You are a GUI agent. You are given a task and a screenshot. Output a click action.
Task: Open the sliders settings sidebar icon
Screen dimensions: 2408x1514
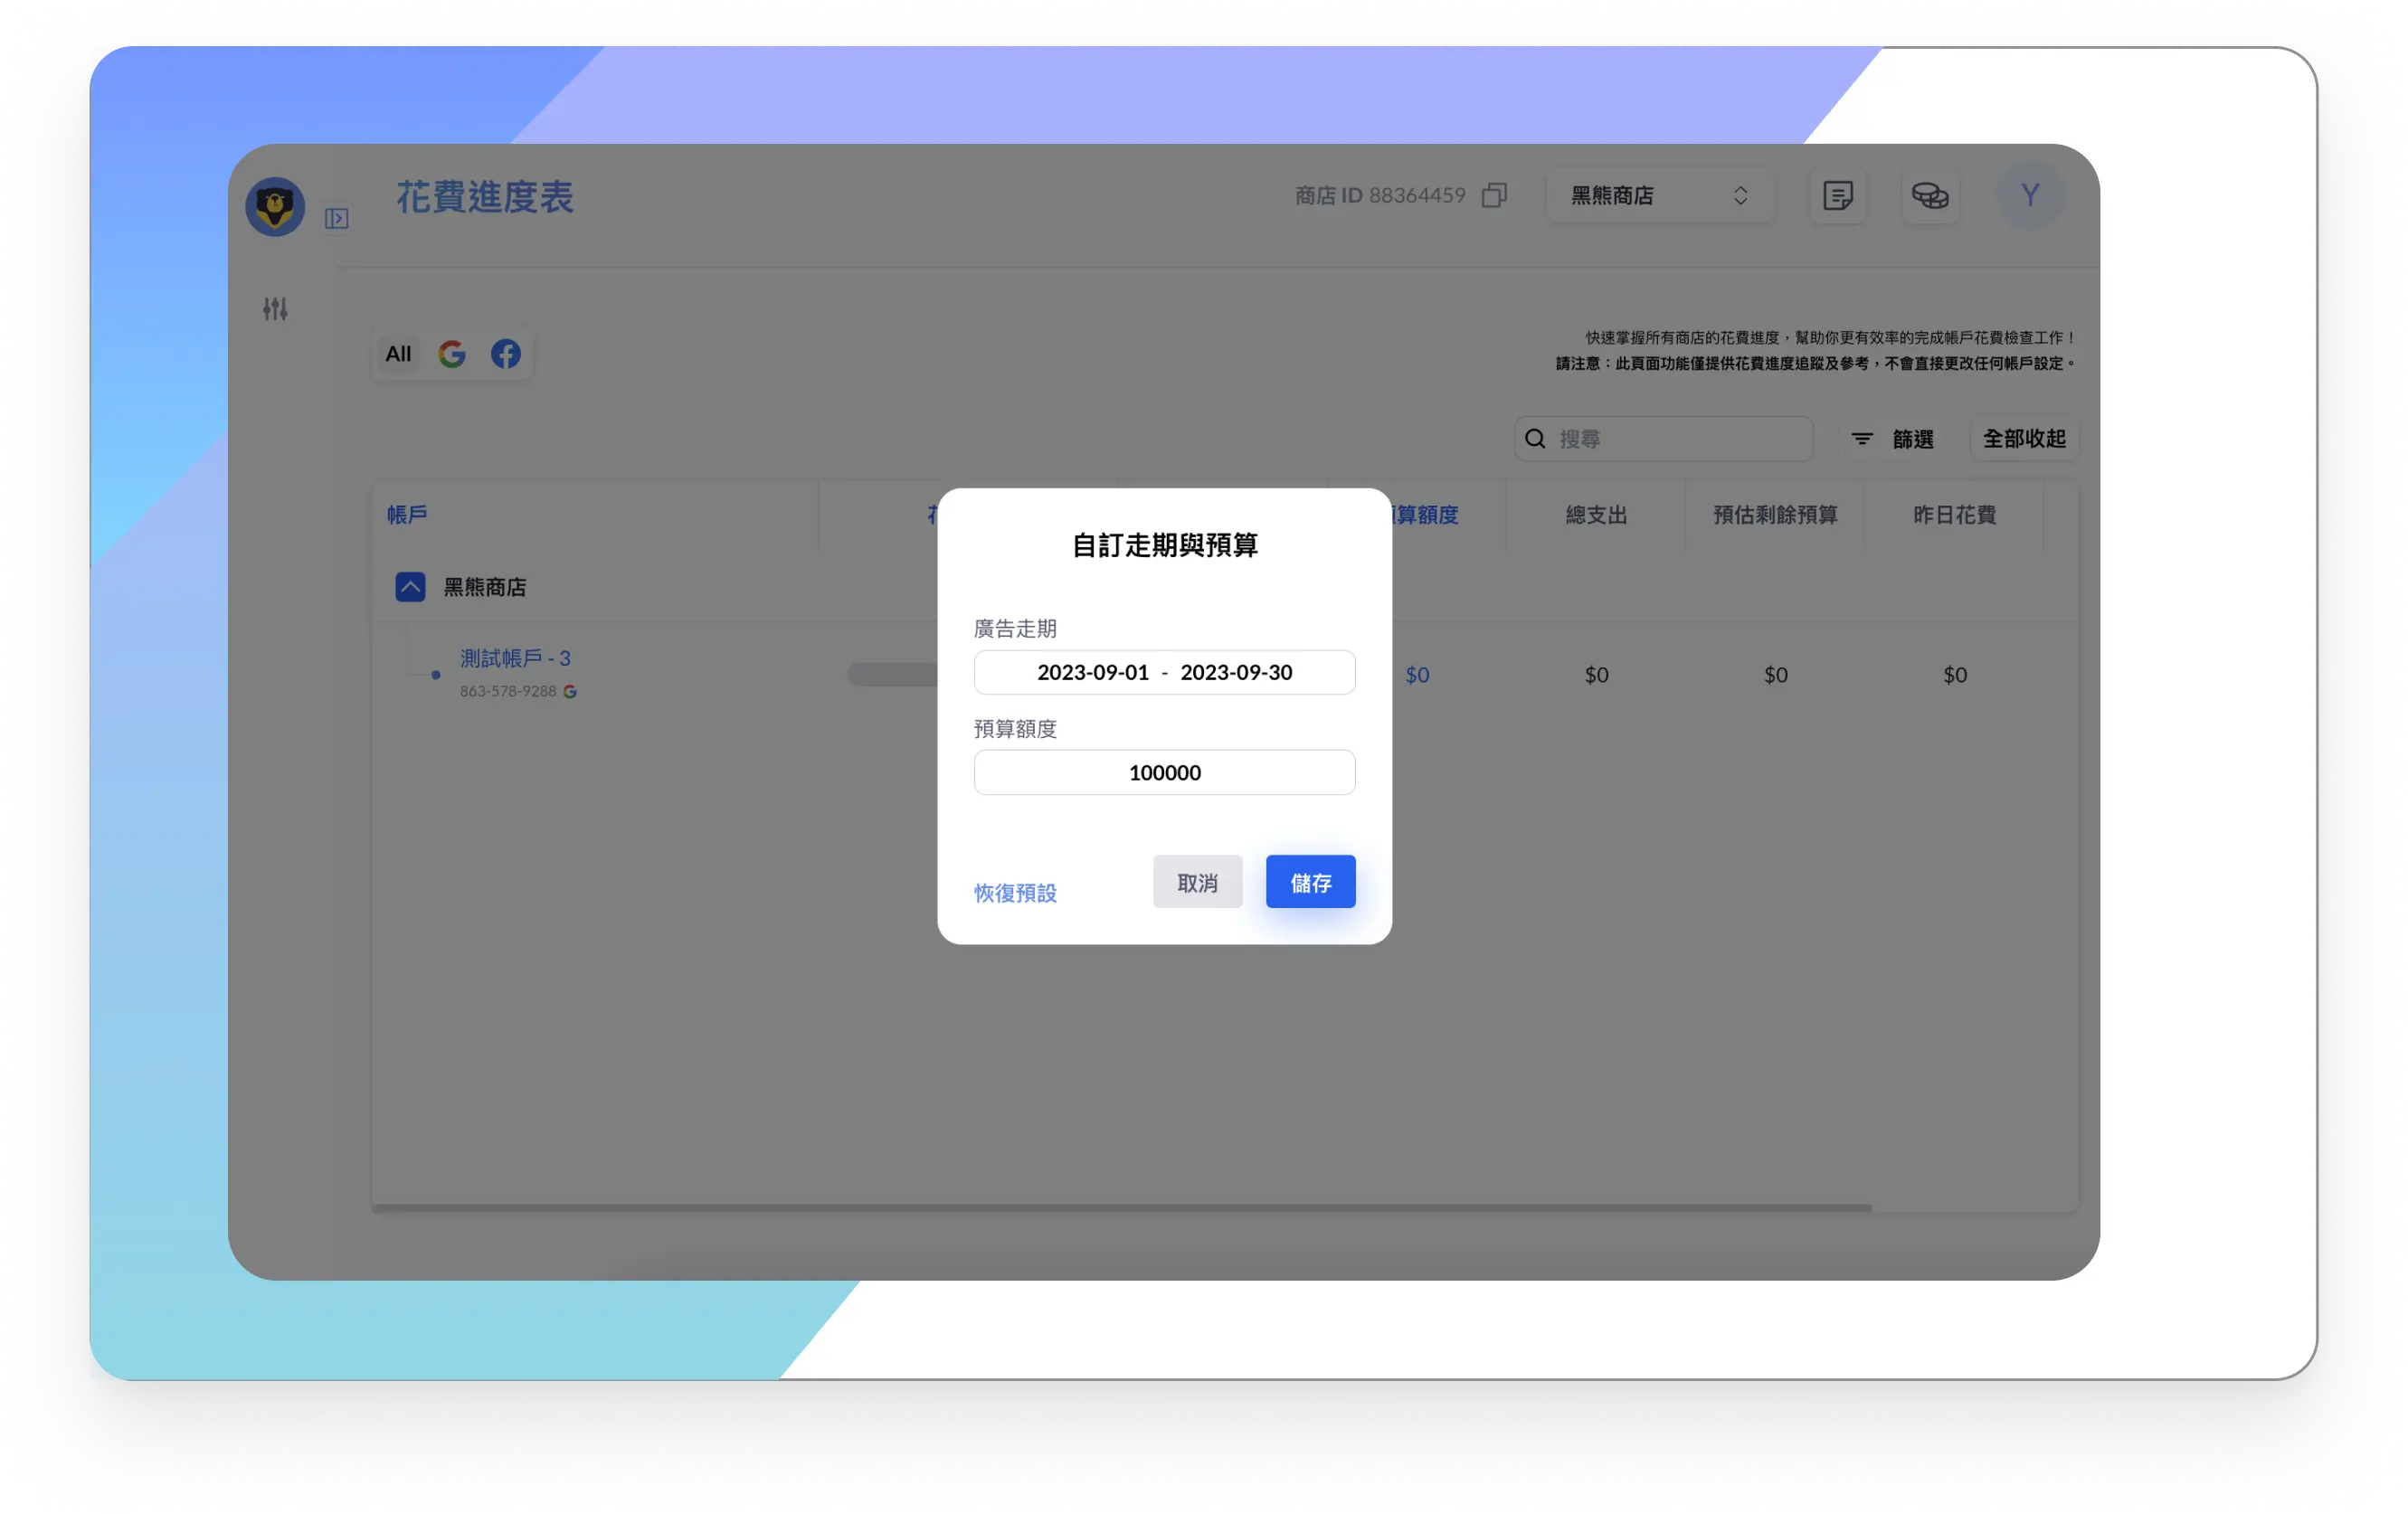275,309
